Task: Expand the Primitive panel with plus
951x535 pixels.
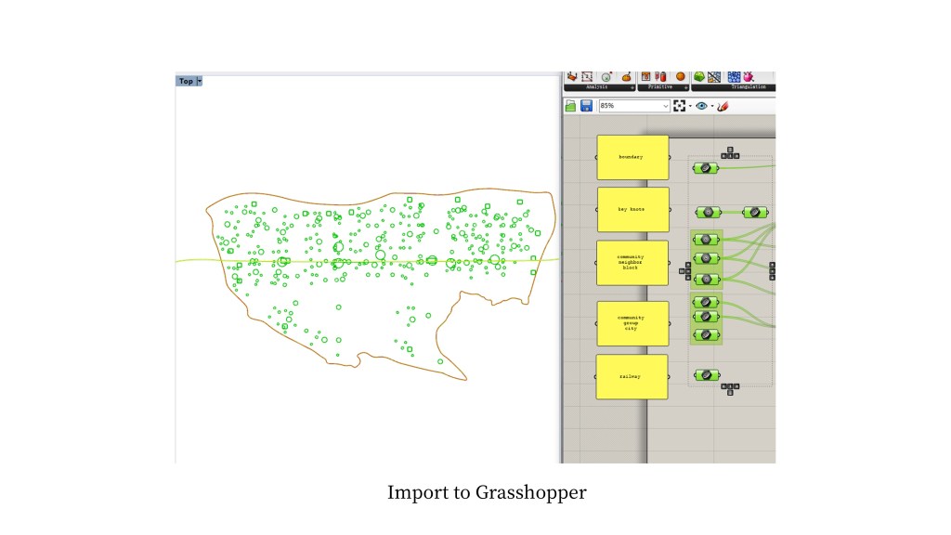Action: (x=686, y=87)
